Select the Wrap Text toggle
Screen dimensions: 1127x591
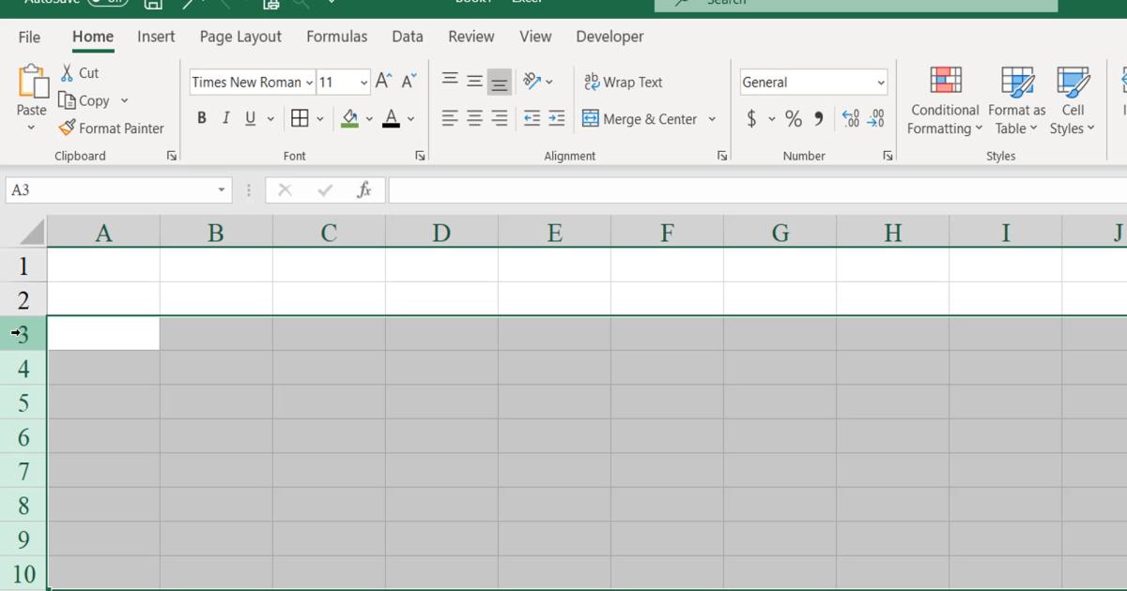click(x=623, y=82)
